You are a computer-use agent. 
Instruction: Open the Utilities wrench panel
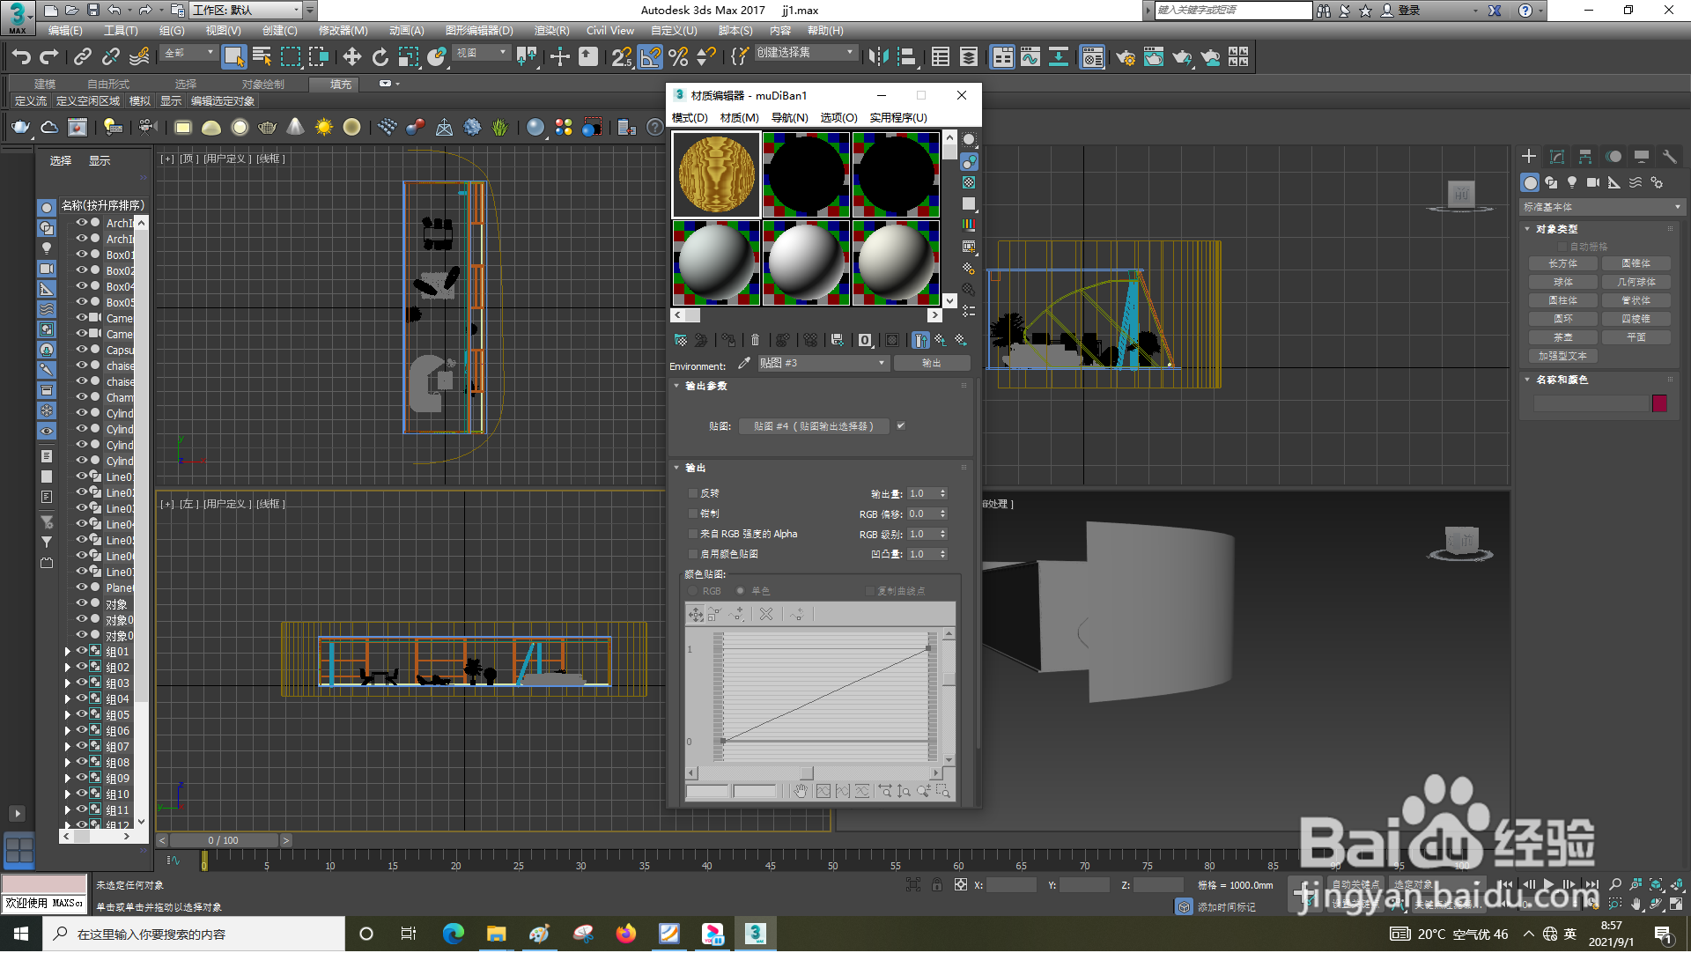[x=1669, y=157]
